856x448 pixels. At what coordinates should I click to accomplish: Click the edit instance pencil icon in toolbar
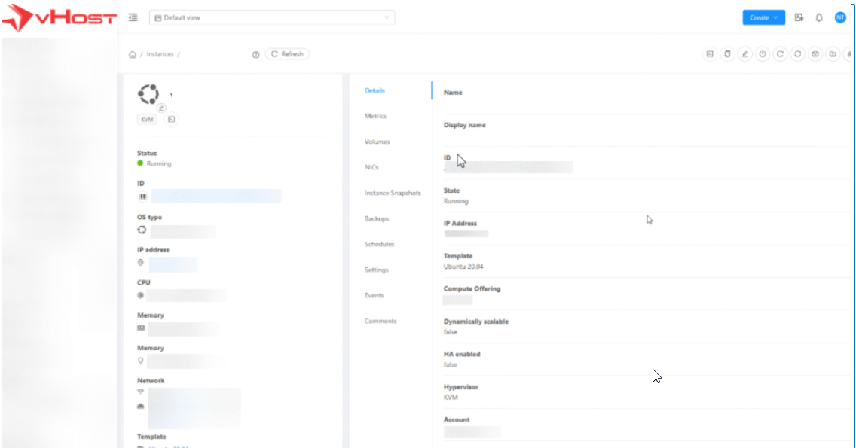[744, 54]
